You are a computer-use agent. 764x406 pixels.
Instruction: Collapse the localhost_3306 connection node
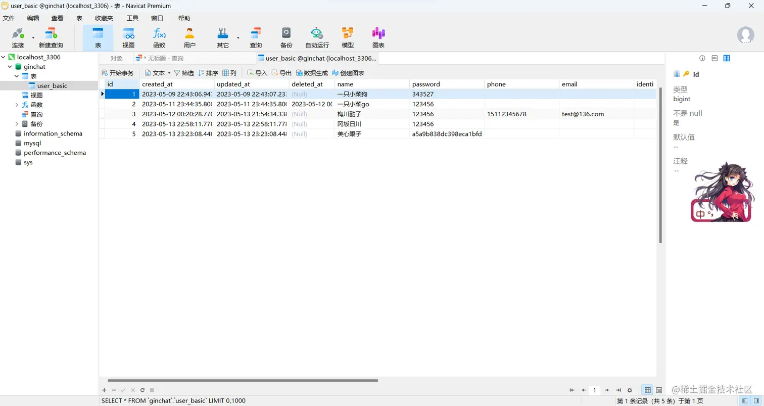(4, 57)
